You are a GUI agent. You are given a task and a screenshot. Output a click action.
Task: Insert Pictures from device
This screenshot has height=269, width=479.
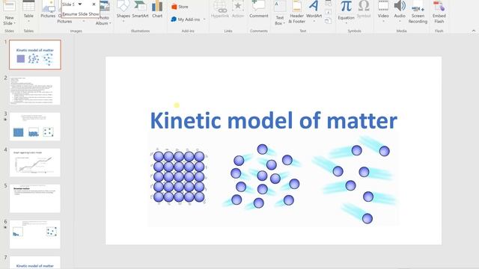48,9
